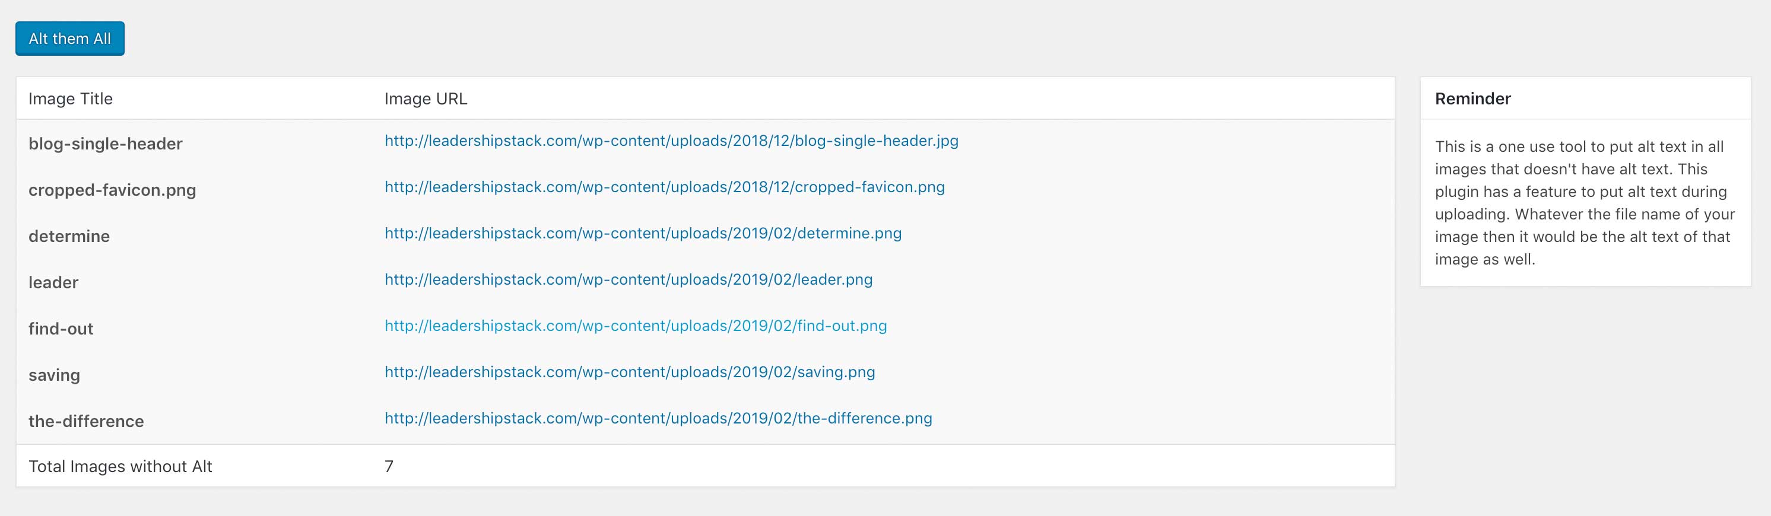Select the the-difference image title

86,421
